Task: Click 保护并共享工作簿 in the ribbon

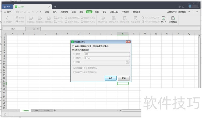Action: tap(150, 18)
